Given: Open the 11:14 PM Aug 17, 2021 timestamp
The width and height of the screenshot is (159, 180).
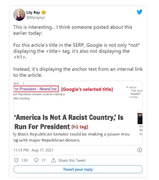Looking at the screenshot, I should pyautogui.click(x=33, y=150).
